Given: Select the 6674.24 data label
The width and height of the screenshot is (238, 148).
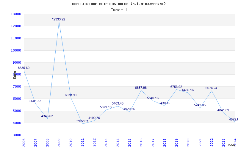Looking at the screenshot, I should coord(211,88).
